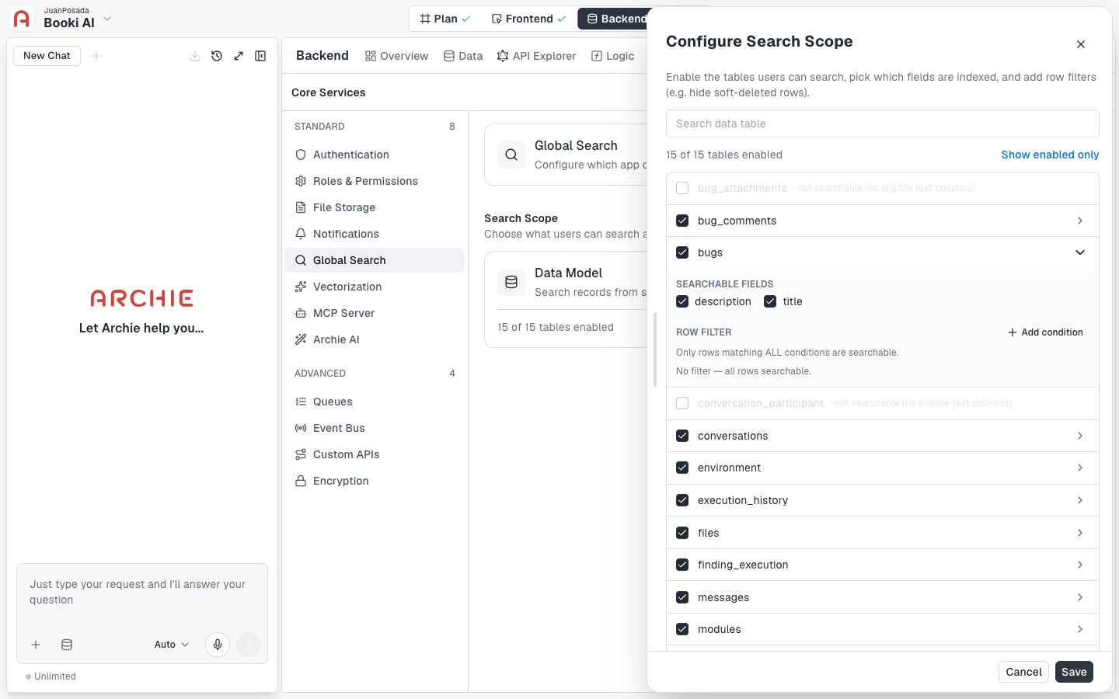Open Event Bus service
The height and width of the screenshot is (699, 1119).
coord(375,428)
